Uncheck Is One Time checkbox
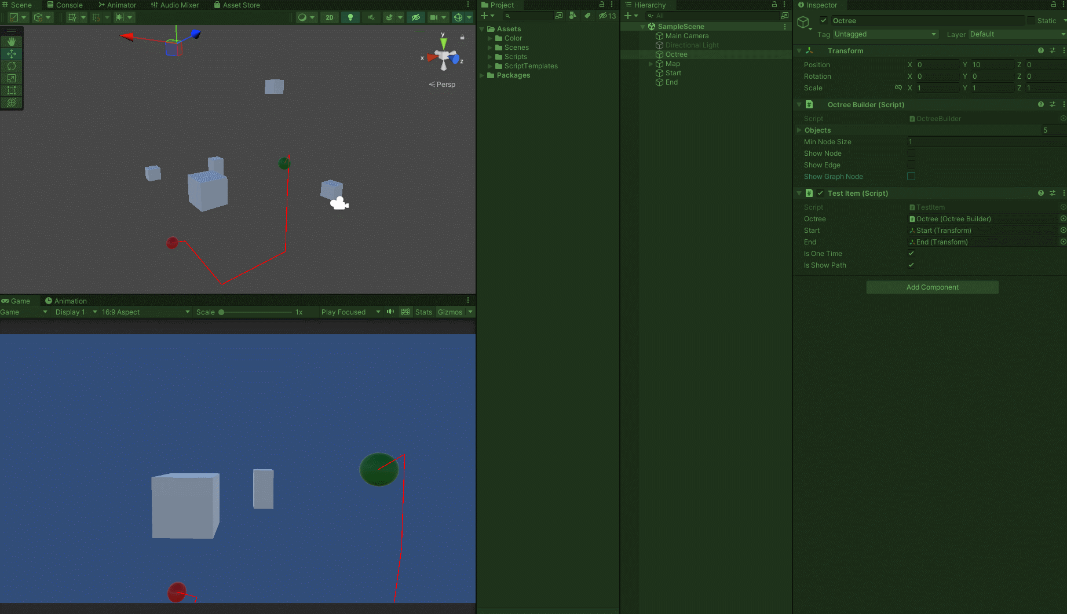 click(x=911, y=253)
